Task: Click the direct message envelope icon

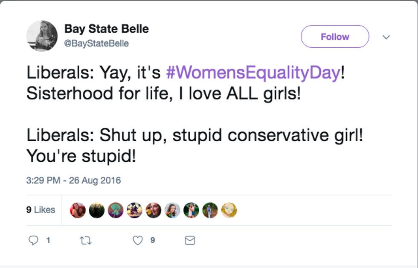Action: pyautogui.click(x=190, y=241)
